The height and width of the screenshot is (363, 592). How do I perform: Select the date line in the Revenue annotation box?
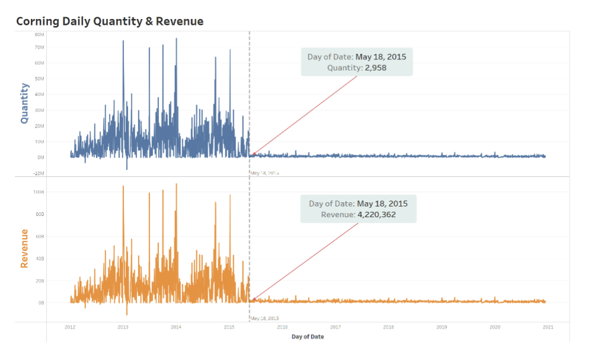coord(358,204)
